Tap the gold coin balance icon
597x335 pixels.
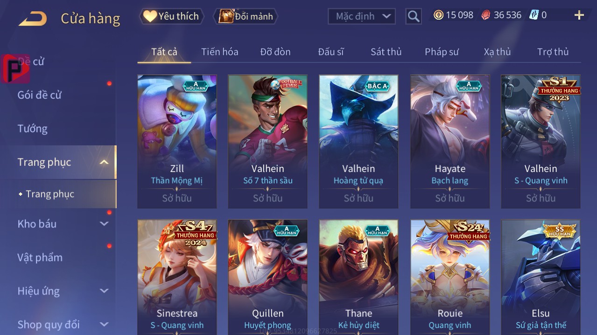438,15
